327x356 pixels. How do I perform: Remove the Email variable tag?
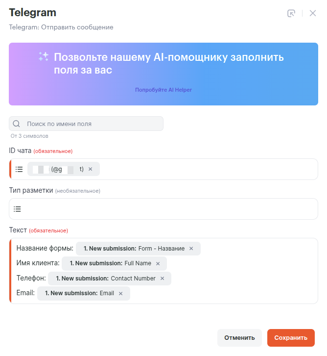(121, 293)
